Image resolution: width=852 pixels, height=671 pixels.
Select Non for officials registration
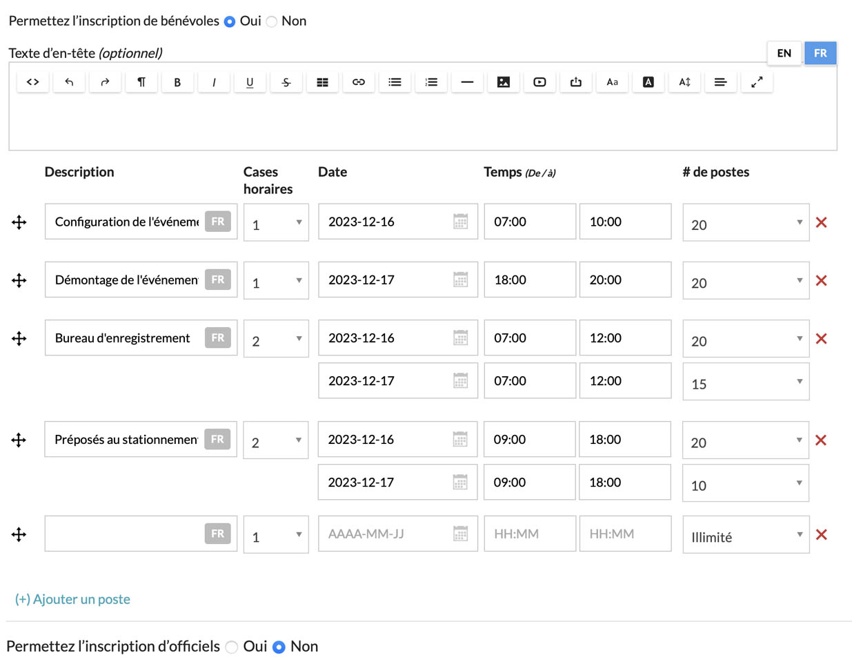tap(279, 647)
